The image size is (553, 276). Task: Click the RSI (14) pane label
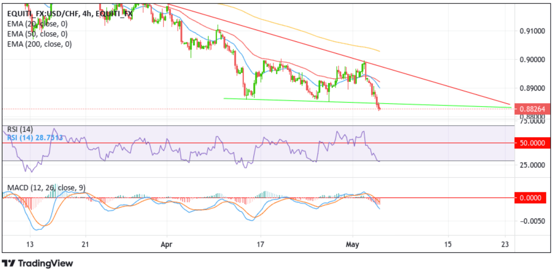[20, 129]
